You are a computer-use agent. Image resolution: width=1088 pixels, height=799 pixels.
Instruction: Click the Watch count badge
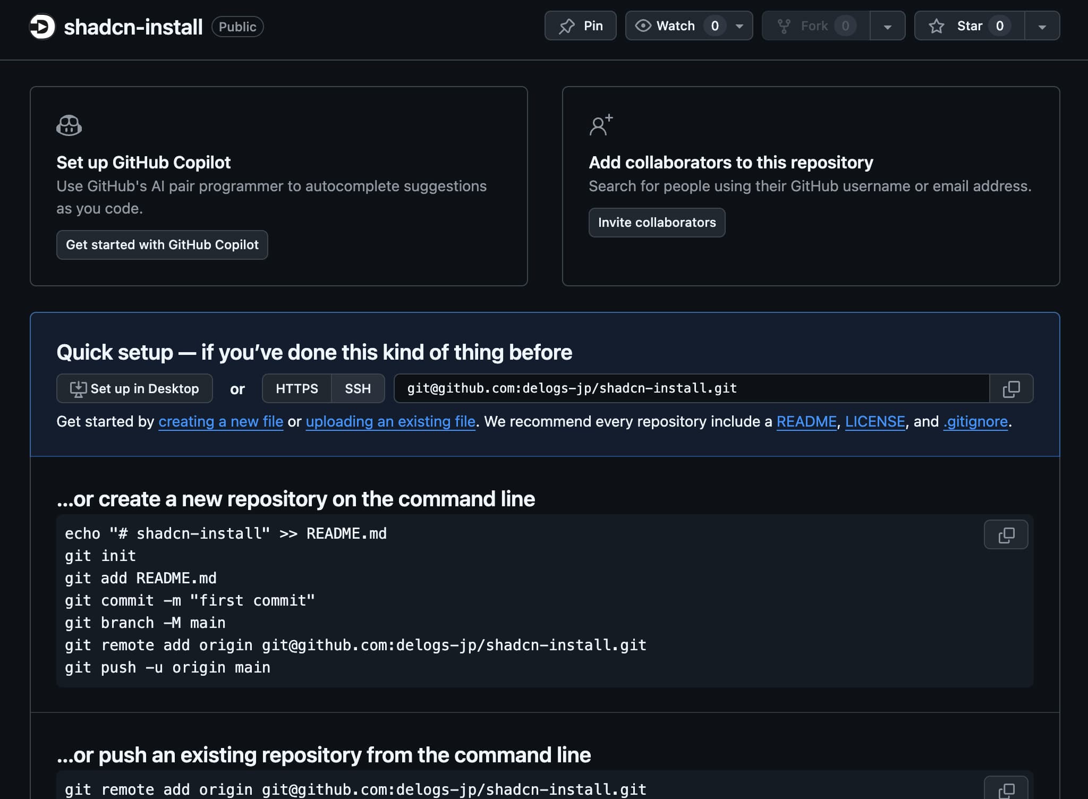(x=715, y=25)
